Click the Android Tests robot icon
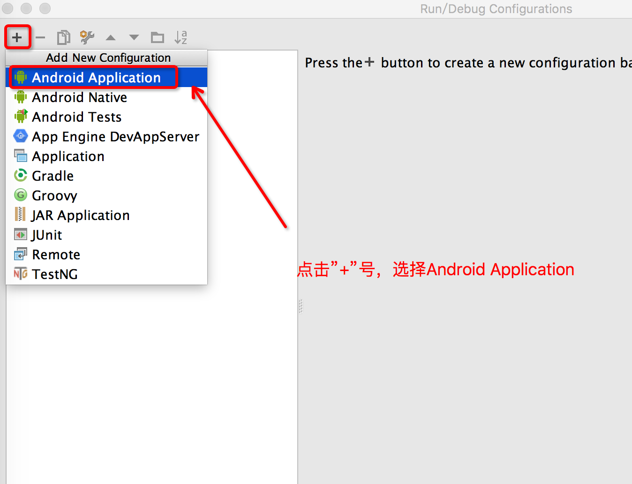The width and height of the screenshot is (632, 484). tap(21, 116)
